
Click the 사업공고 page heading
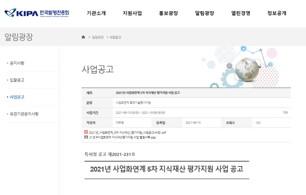98,69
